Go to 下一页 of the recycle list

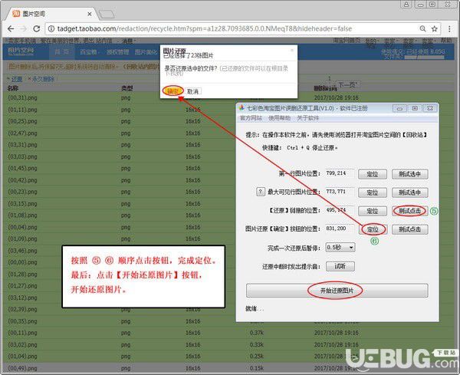click(x=347, y=85)
